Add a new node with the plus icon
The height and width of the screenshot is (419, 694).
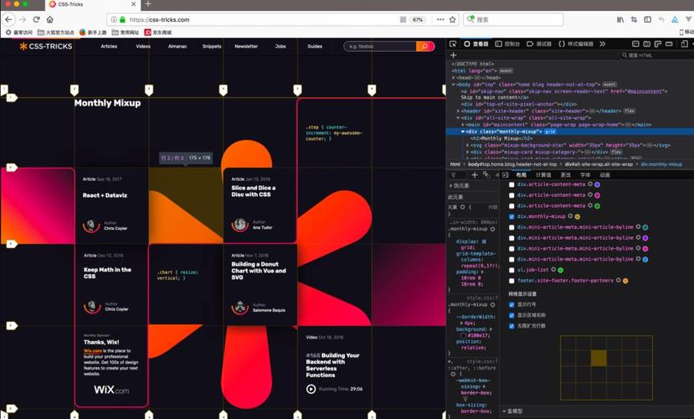point(453,55)
